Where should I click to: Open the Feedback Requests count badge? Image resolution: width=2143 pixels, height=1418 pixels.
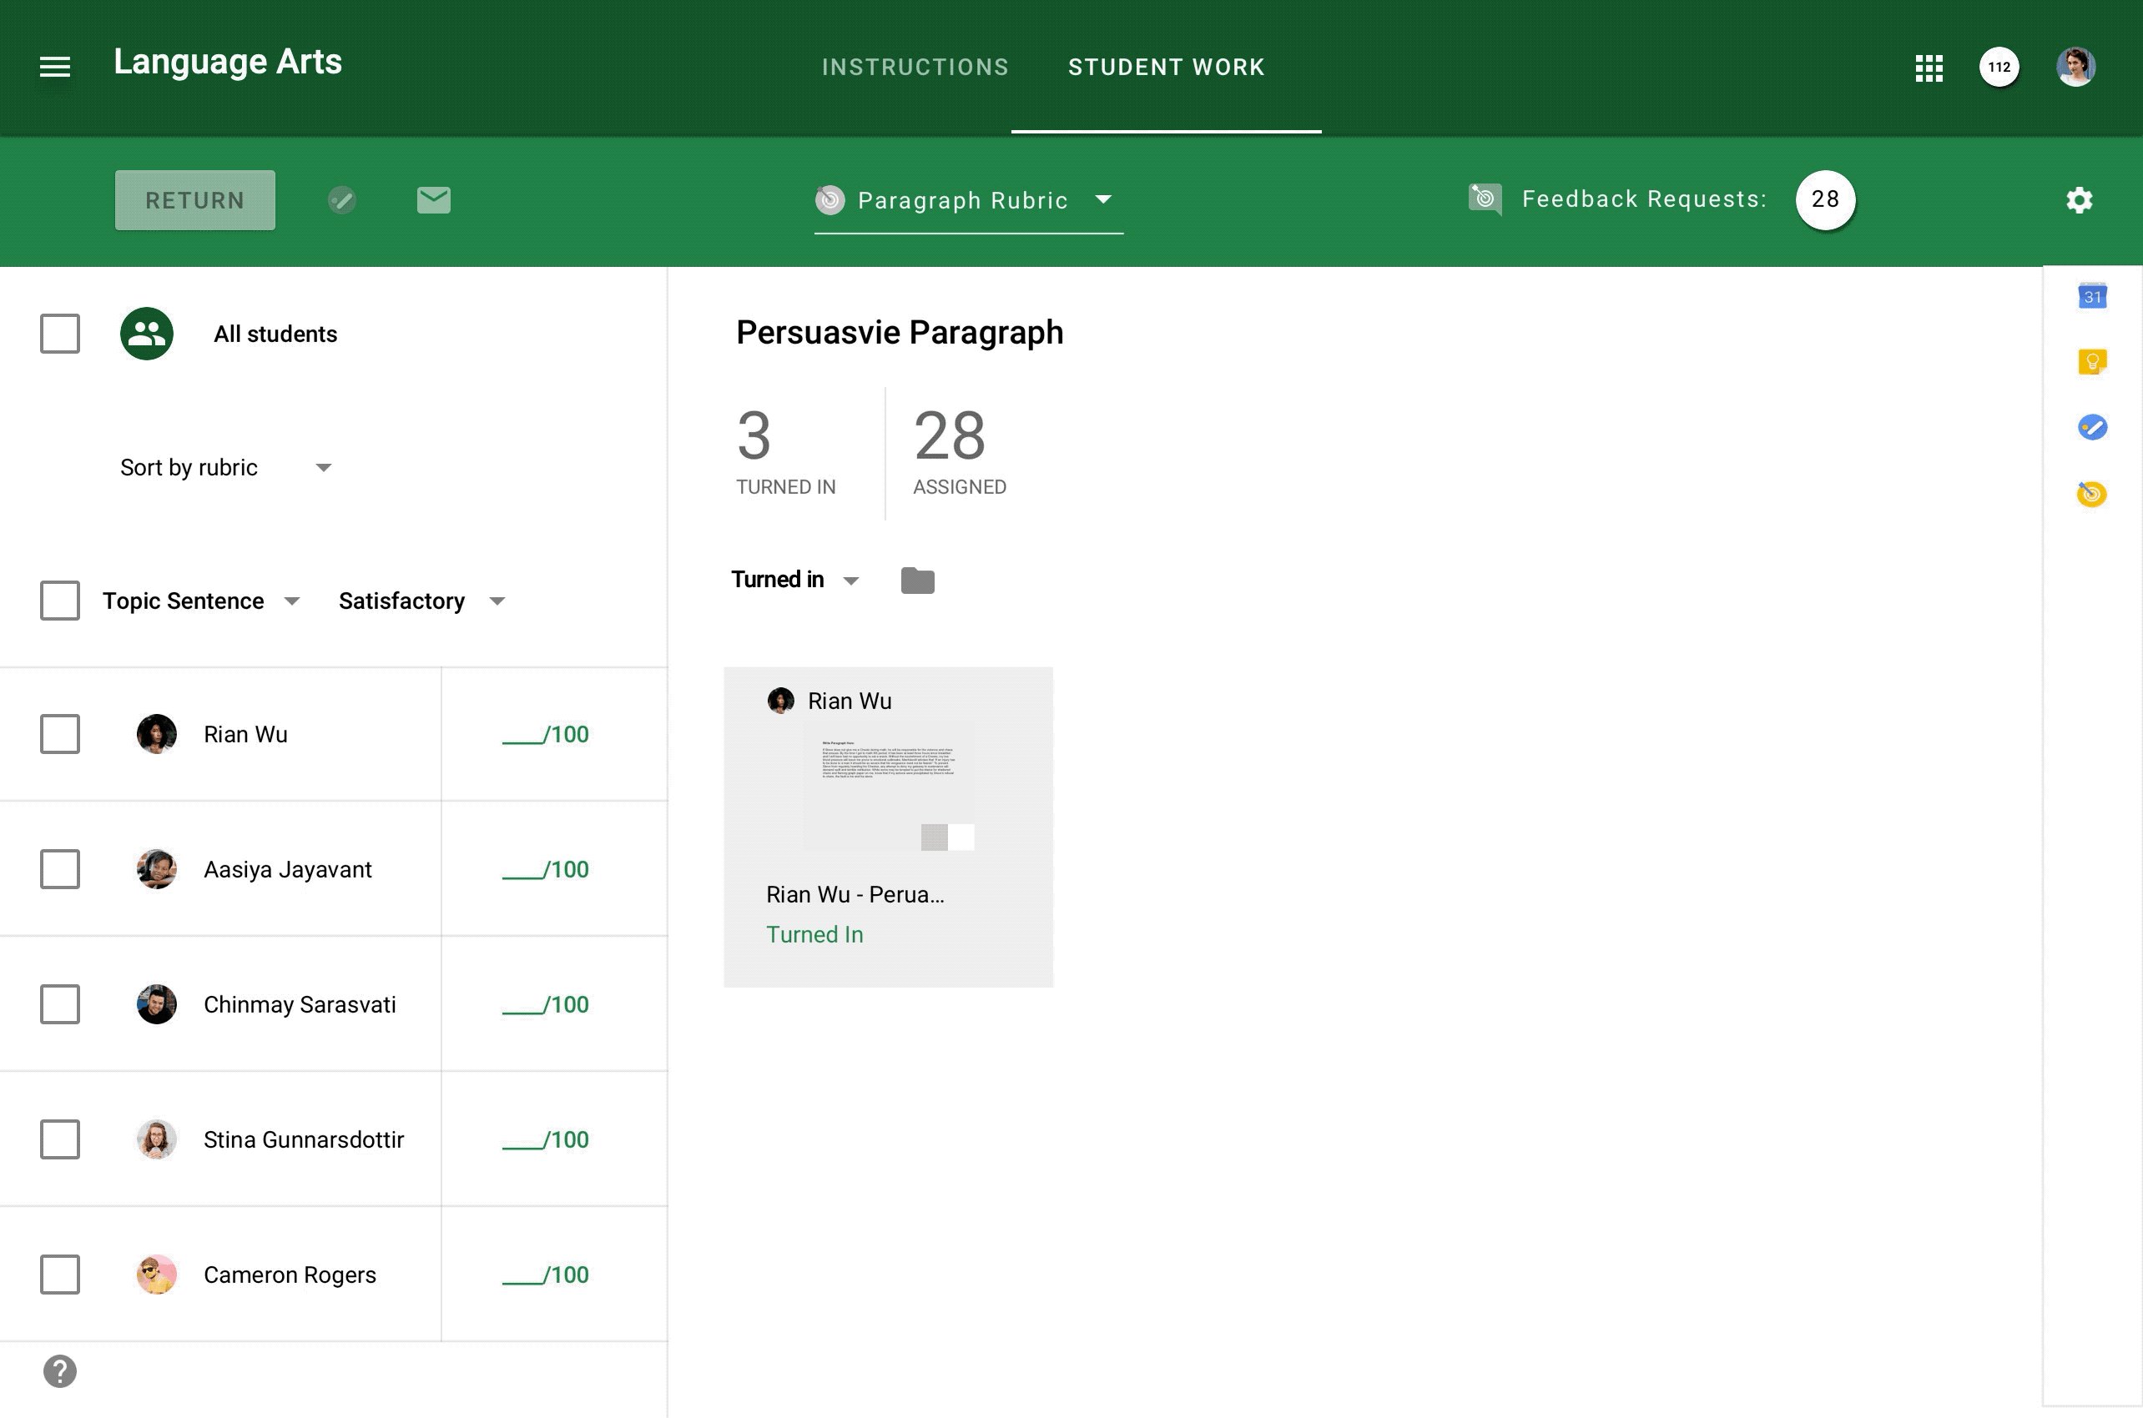(x=1824, y=200)
